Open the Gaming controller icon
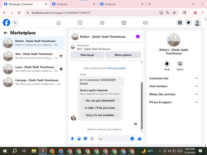Image resolution: width=207 pixels, height=155 pixels. pos(145,23)
